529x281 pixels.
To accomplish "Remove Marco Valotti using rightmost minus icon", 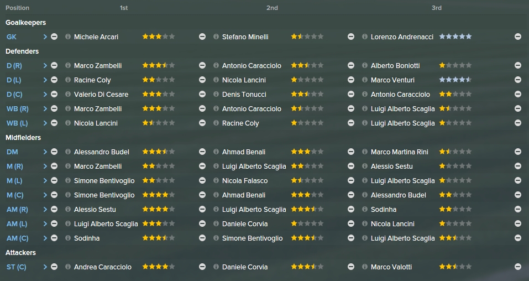I will tap(518, 267).
